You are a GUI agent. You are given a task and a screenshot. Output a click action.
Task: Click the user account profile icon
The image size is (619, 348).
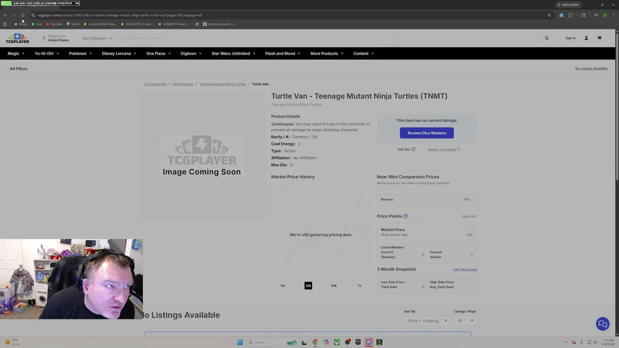(x=586, y=38)
